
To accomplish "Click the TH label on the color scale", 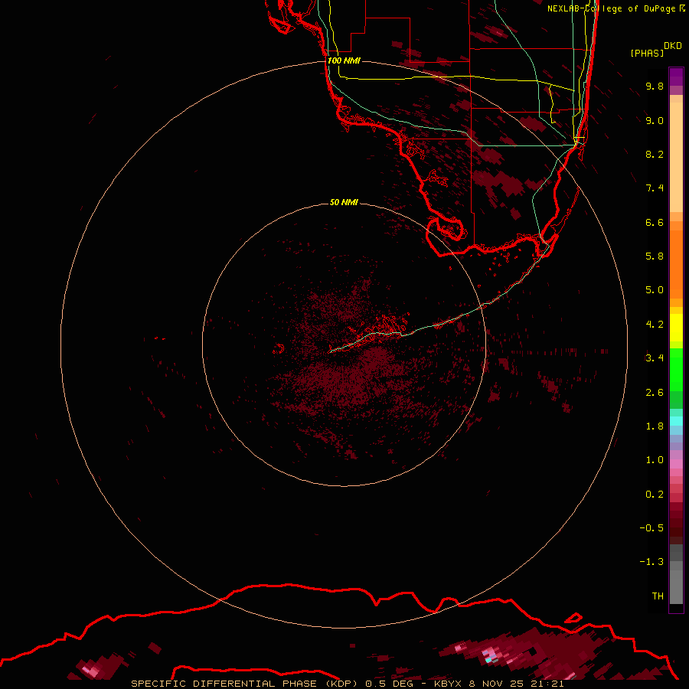I will tap(658, 596).
